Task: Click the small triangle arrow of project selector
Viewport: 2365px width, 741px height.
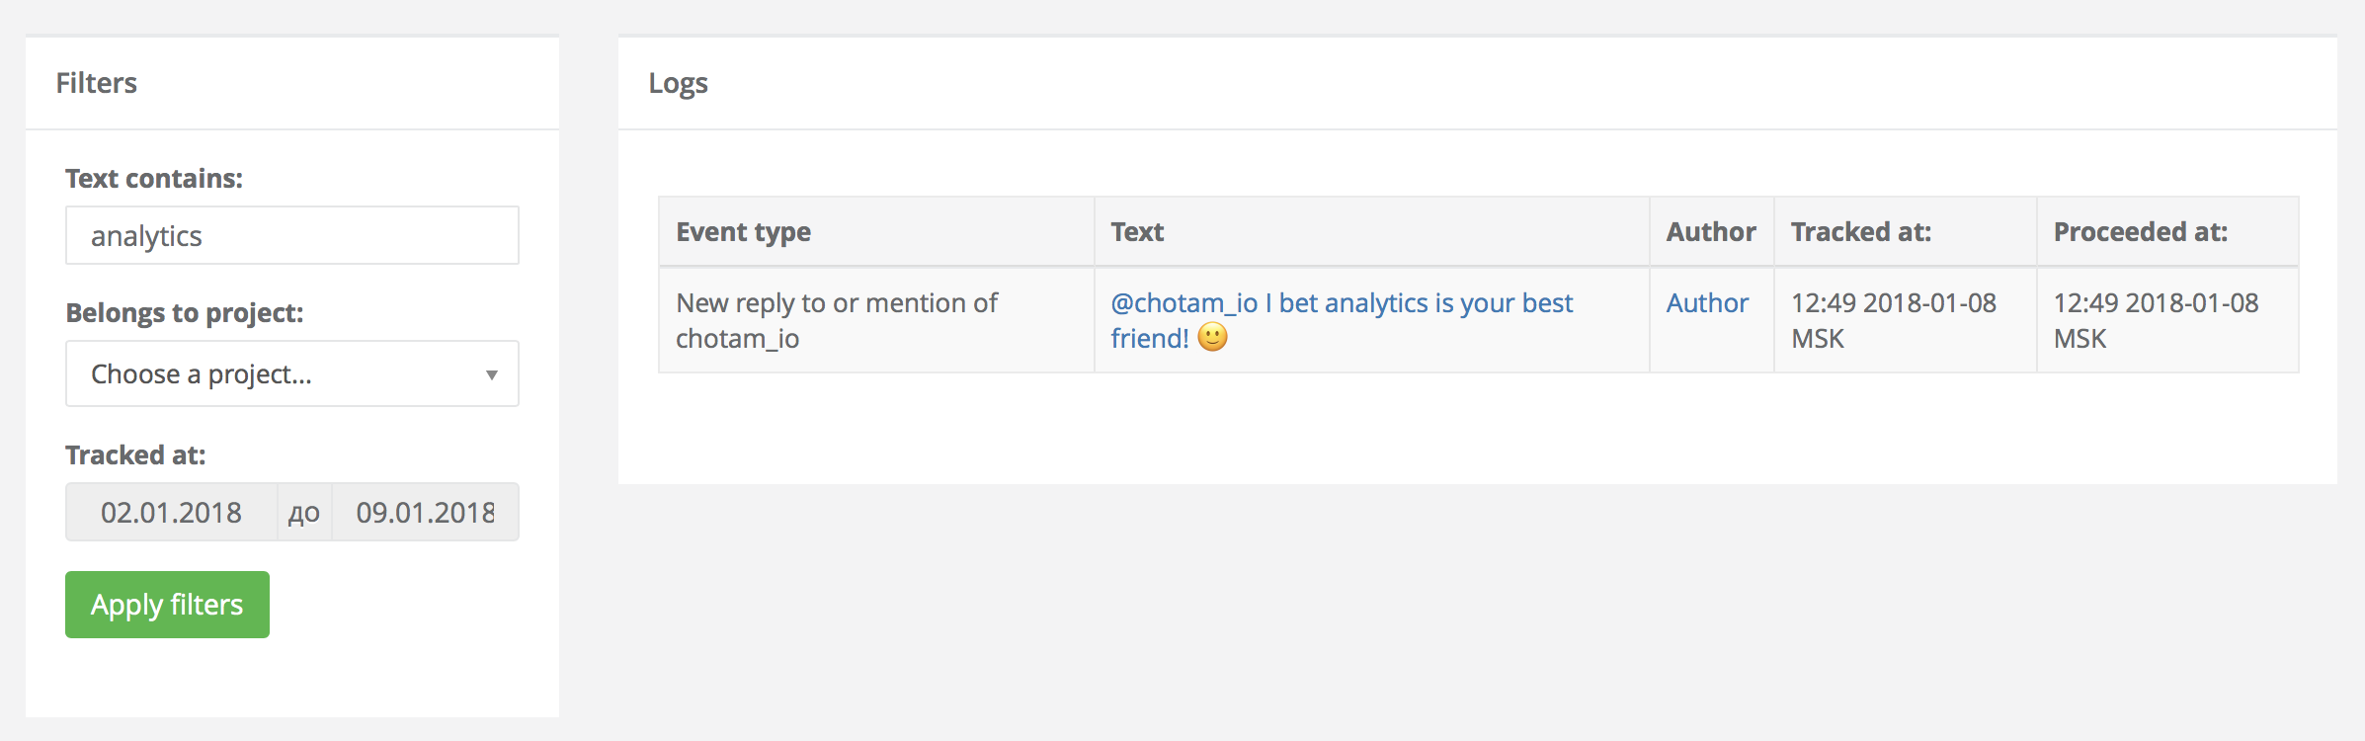Action: click(491, 374)
